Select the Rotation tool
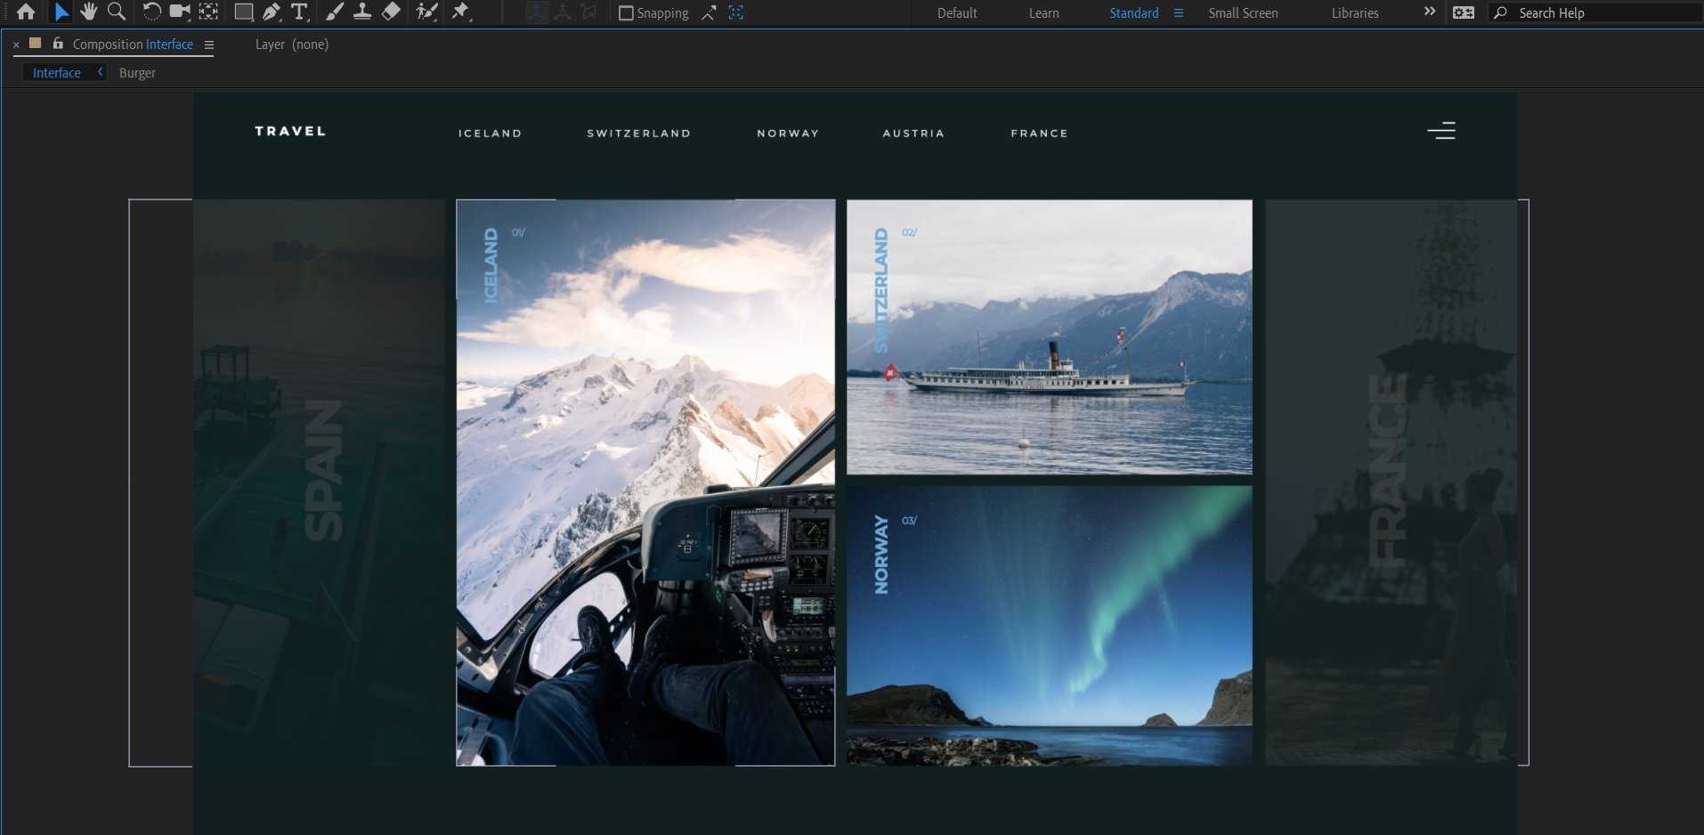Screen dimensions: 1704x835 click(x=151, y=12)
